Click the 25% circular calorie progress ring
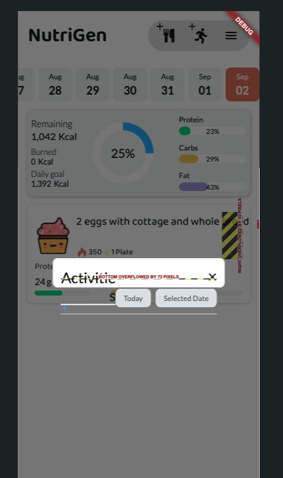Image resolution: width=283 pixels, height=478 pixels. pos(123,153)
